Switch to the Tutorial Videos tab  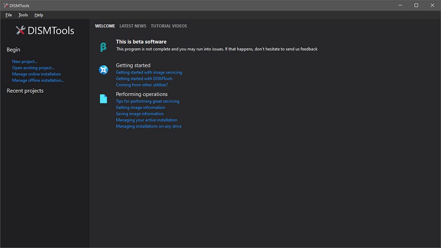(169, 26)
